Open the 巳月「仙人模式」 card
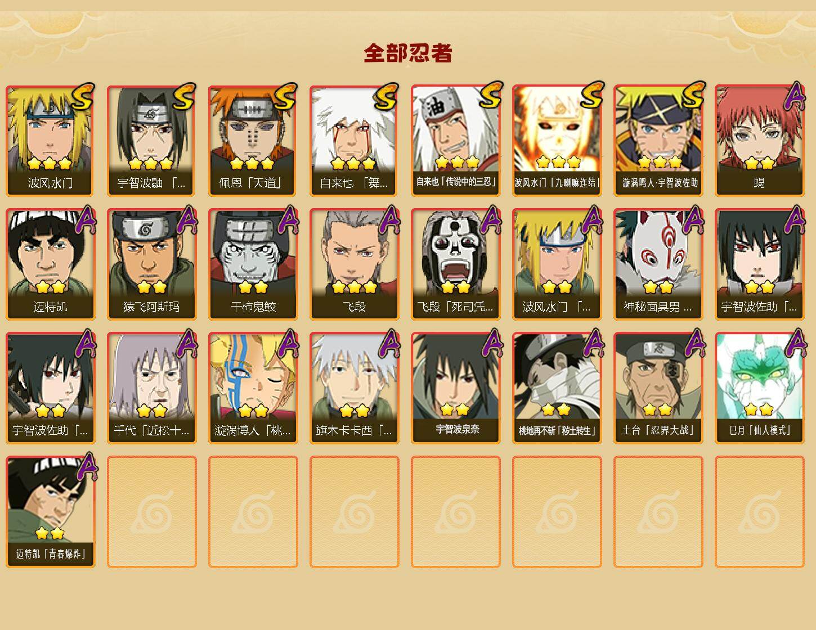The height and width of the screenshot is (630, 816). pos(760,388)
